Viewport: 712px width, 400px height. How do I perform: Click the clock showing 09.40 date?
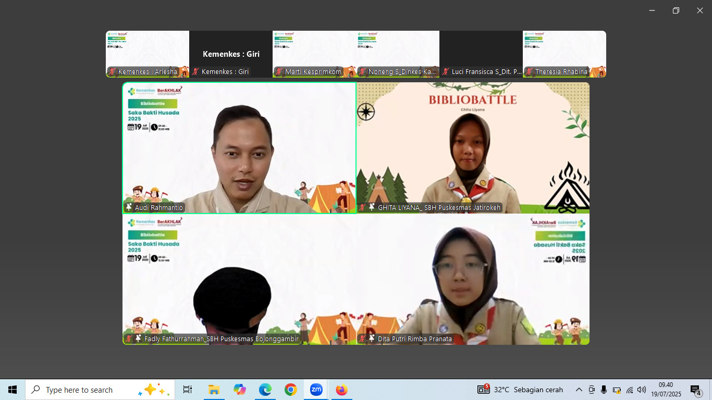pyautogui.click(x=666, y=390)
